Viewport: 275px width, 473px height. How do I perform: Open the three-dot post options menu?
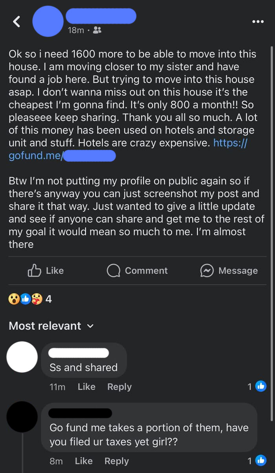click(258, 22)
